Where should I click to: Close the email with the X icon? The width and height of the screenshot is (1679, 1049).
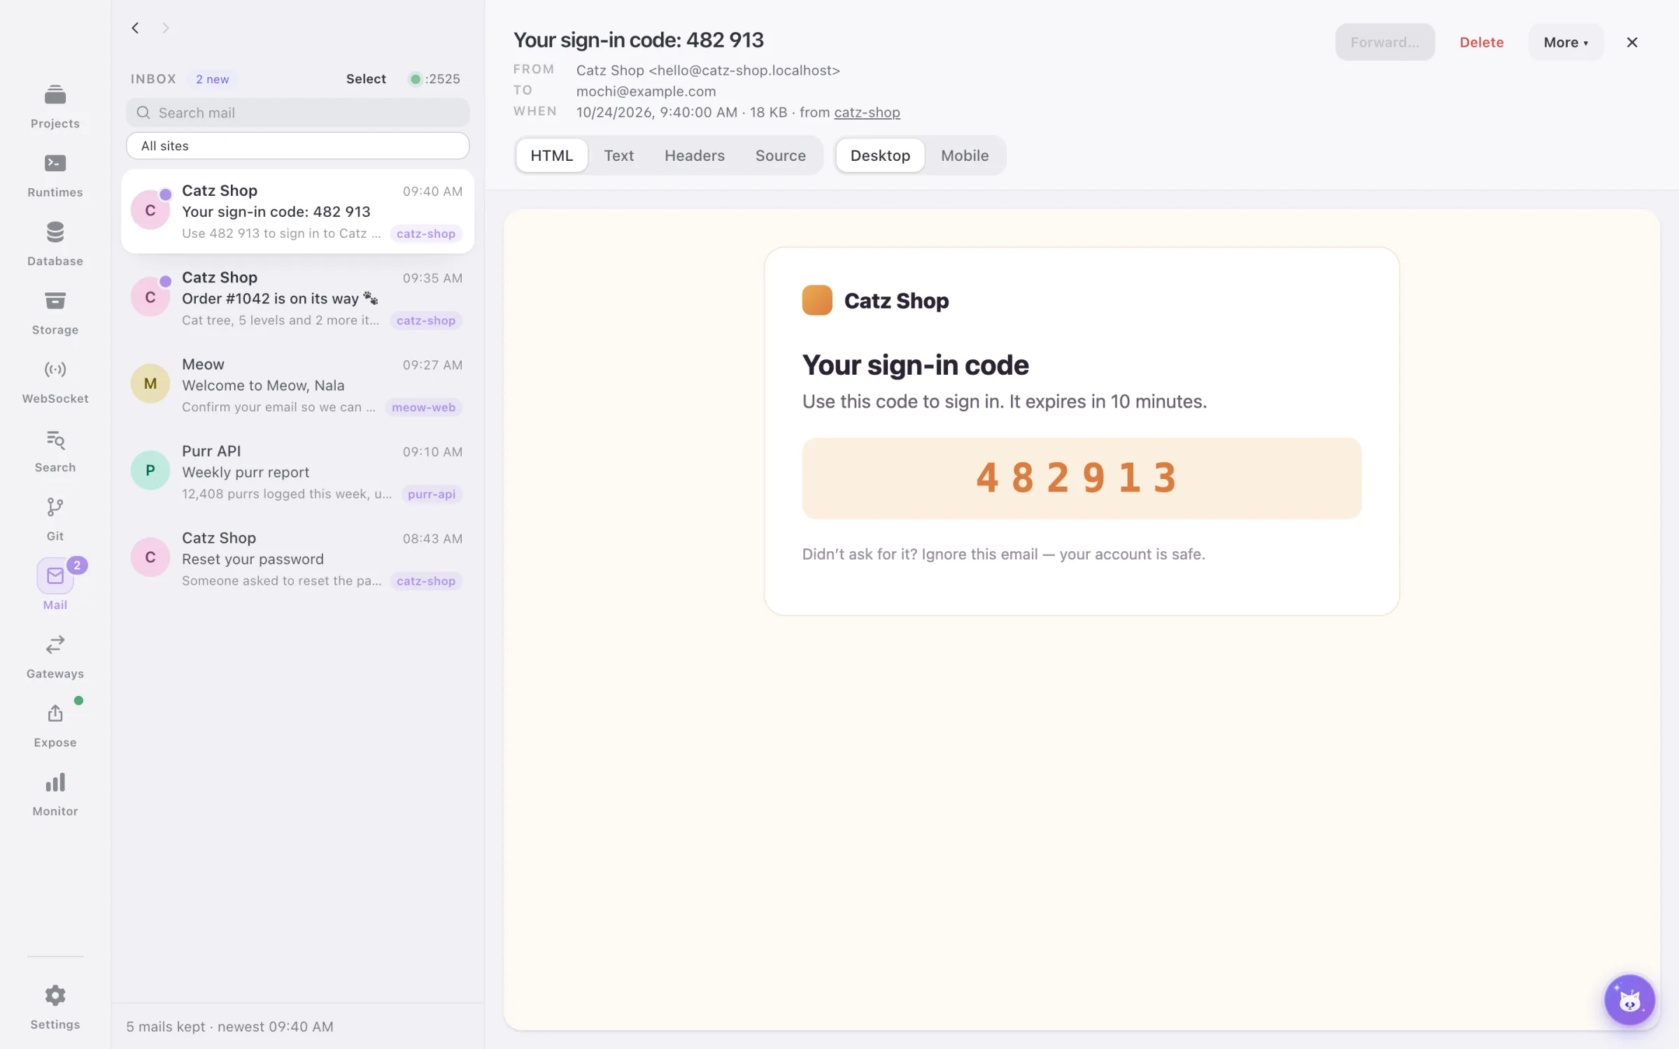pyautogui.click(x=1632, y=43)
